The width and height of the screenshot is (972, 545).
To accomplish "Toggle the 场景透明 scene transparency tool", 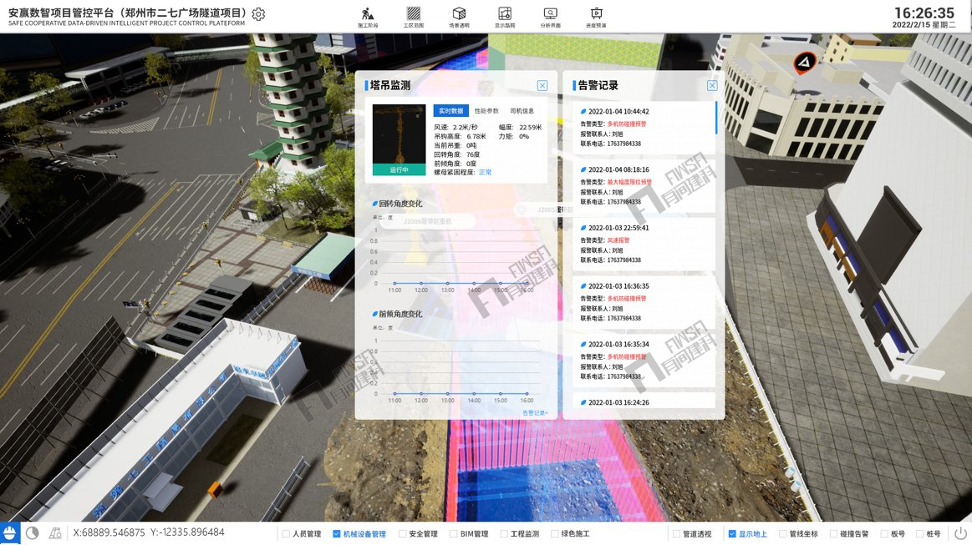I will (x=459, y=18).
